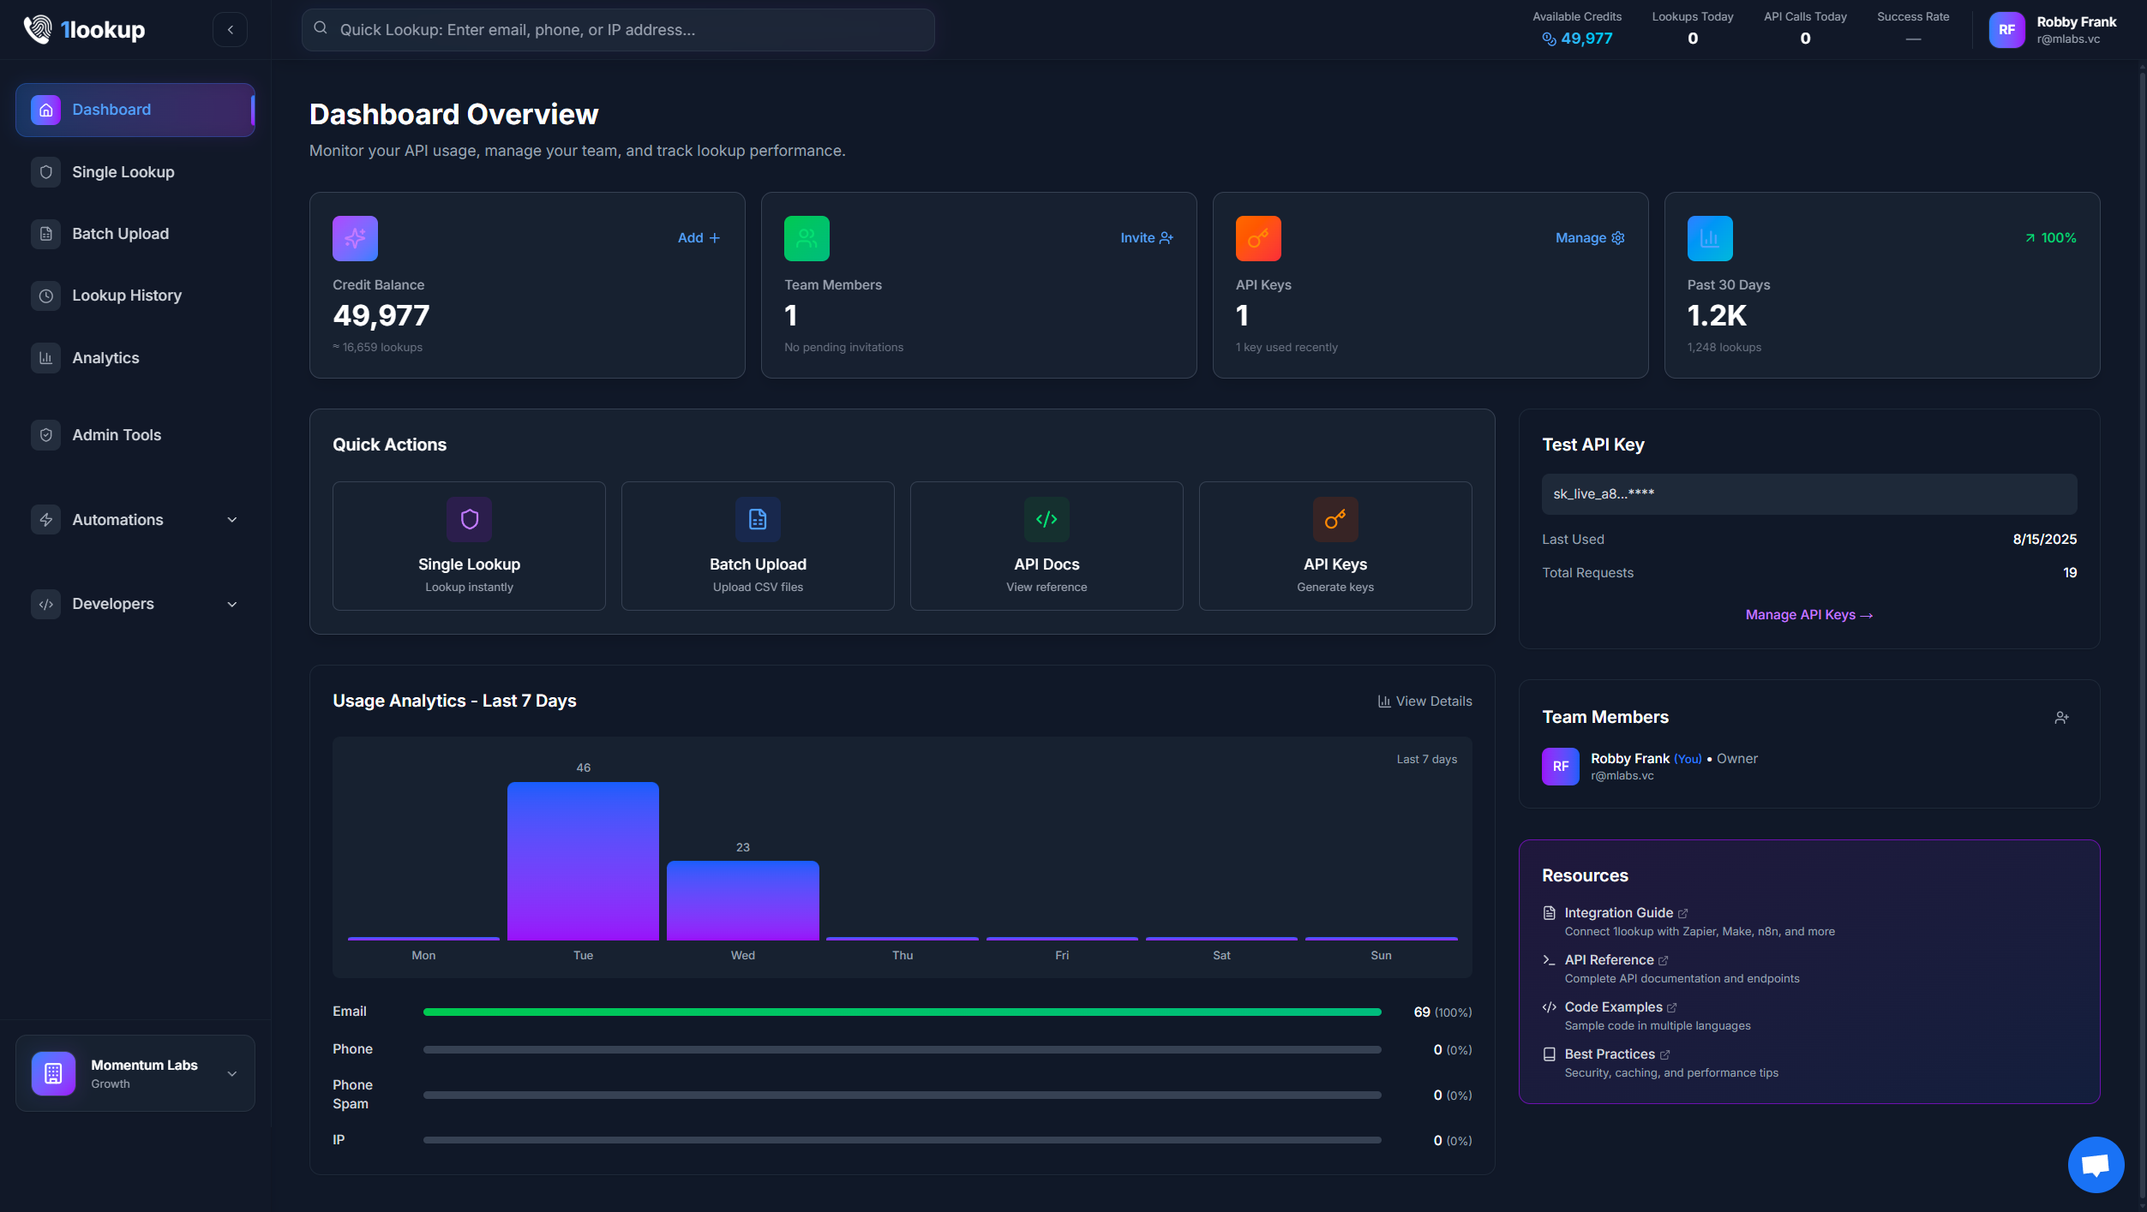This screenshot has width=2147, height=1212.
Task: Open API Docs quick action tile
Action: tap(1046, 546)
